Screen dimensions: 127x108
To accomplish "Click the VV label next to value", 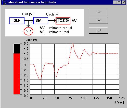I will 74,21.
